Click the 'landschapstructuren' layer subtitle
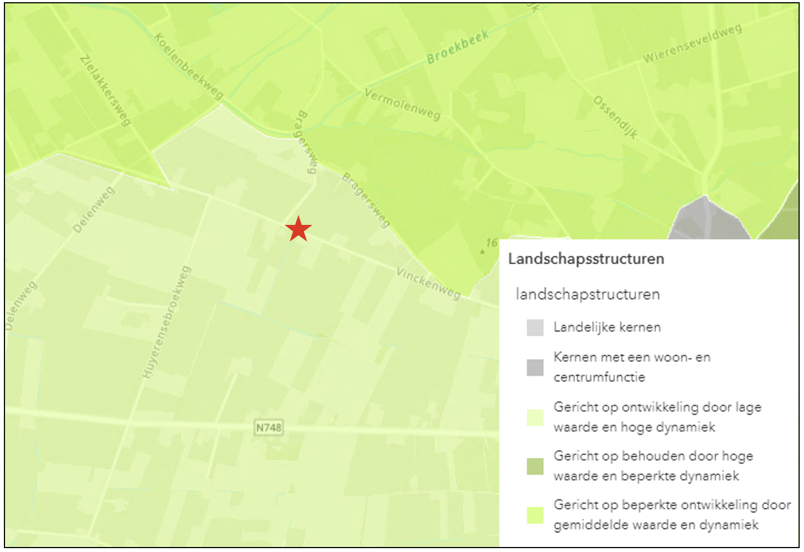Screen dimensions: 804x552 coord(588,294)
